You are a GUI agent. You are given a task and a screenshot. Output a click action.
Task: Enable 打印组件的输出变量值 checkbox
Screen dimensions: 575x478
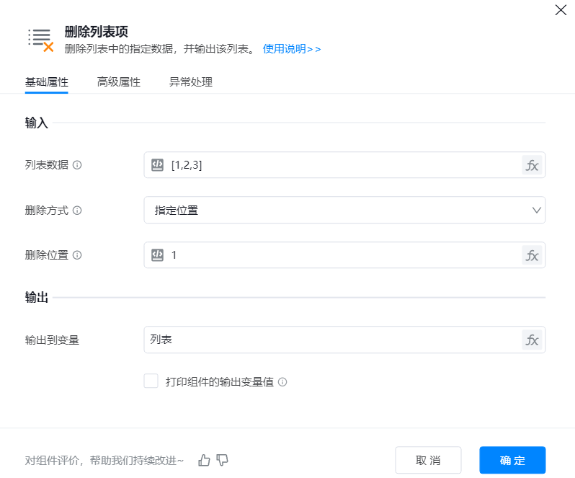[x=151, y=381]
